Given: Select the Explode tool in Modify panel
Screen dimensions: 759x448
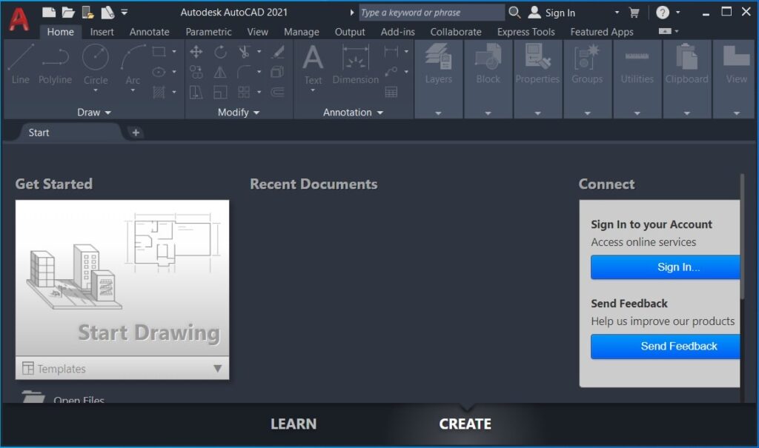Looking at the screenshot, I should [x=277, y=72].
